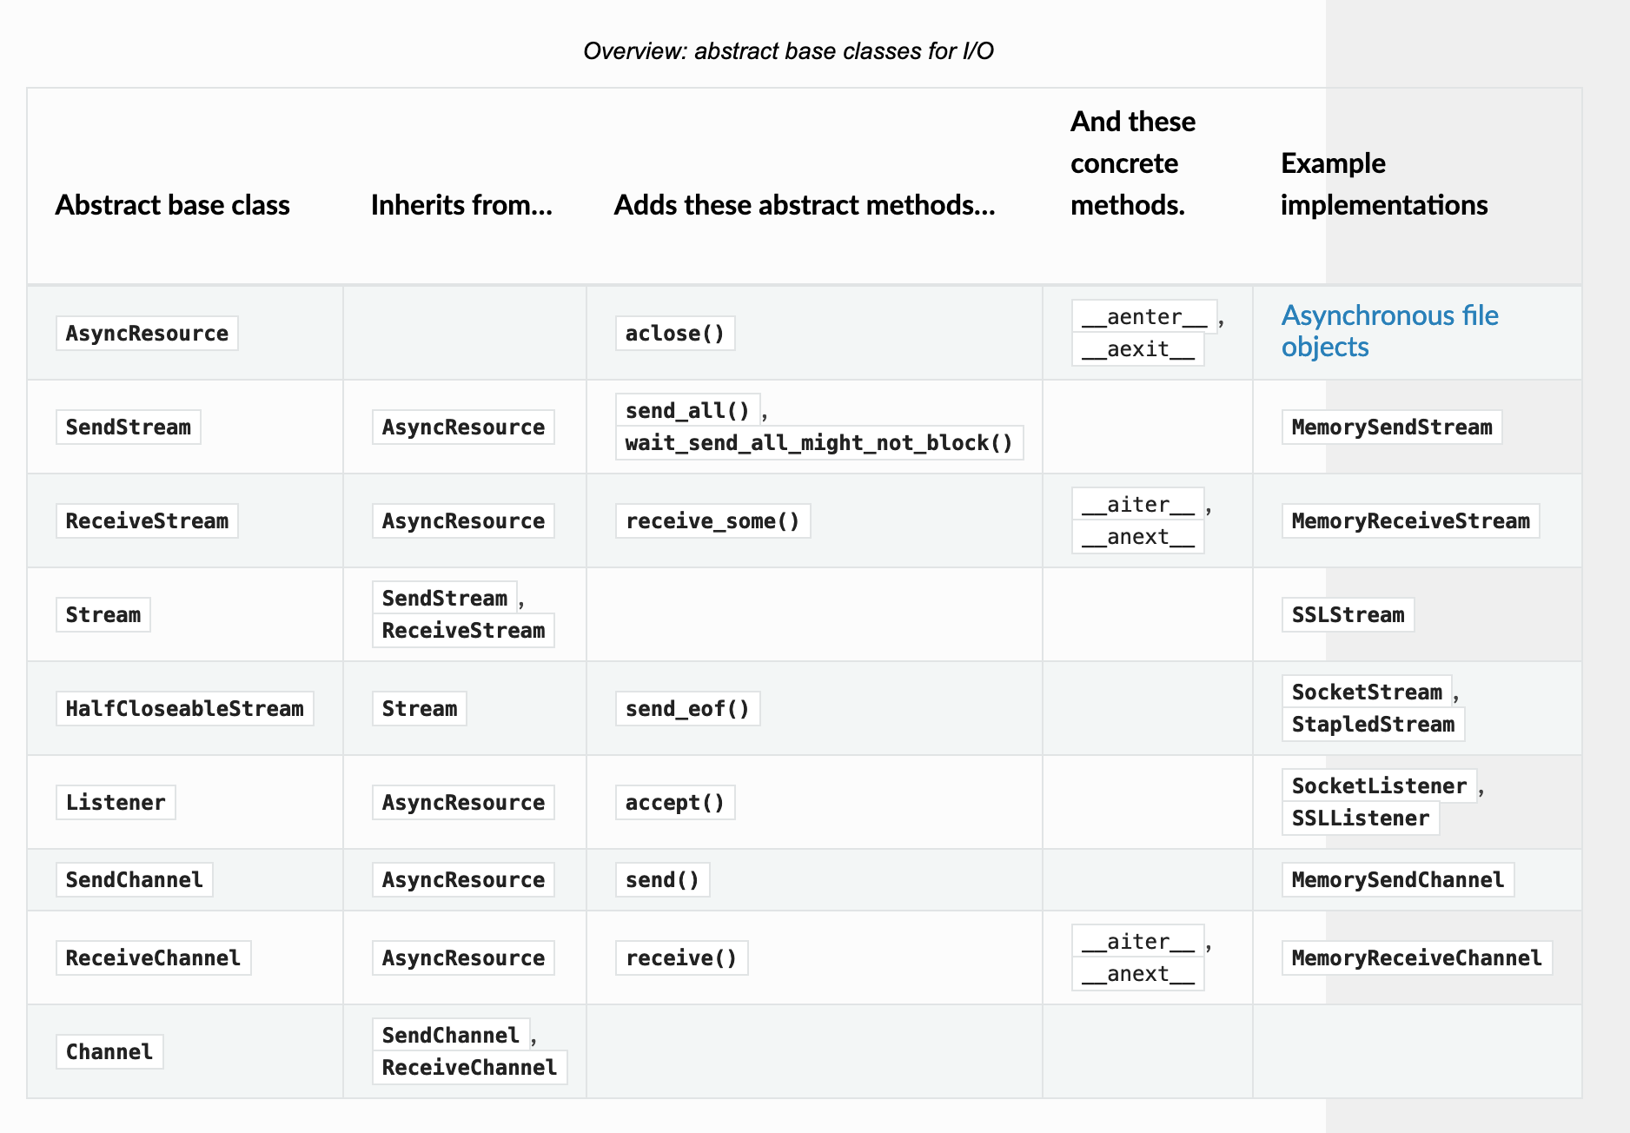This screenshot has width=1630, height=1133.
Task: Click the __aenter__ concrete method
Action: (x=1143, y=317)
